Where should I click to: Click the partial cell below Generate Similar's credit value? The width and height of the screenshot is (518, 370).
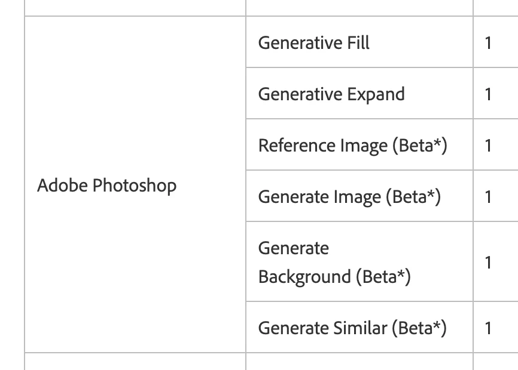(495, 362)
